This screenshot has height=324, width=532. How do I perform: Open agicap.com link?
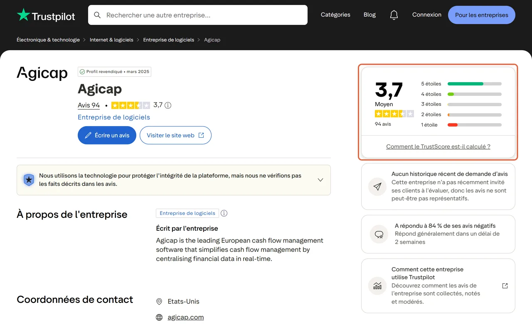[186, 317]
